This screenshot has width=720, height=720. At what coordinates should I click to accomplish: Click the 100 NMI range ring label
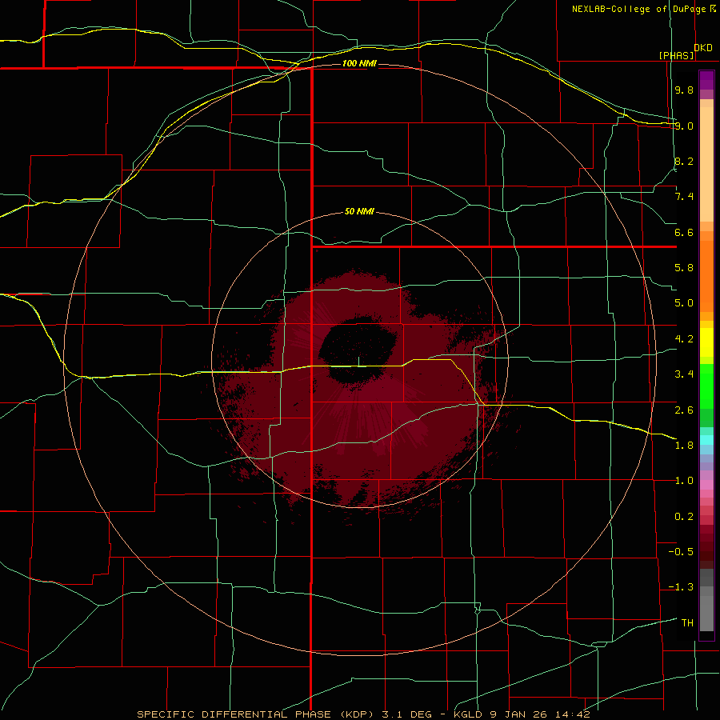coord(359,63)
